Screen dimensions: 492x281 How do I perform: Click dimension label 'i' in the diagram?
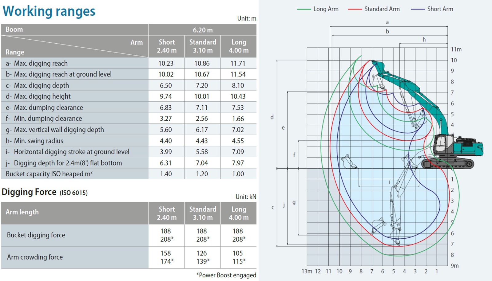[x=390, y=182]
